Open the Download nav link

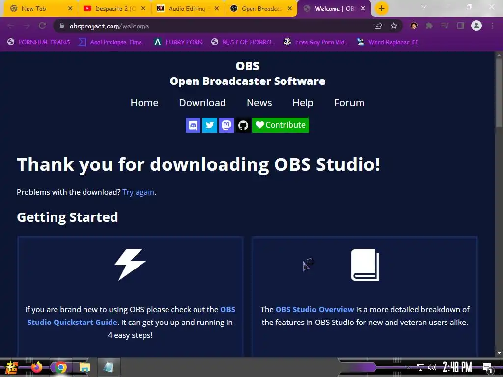coord(202,103)
